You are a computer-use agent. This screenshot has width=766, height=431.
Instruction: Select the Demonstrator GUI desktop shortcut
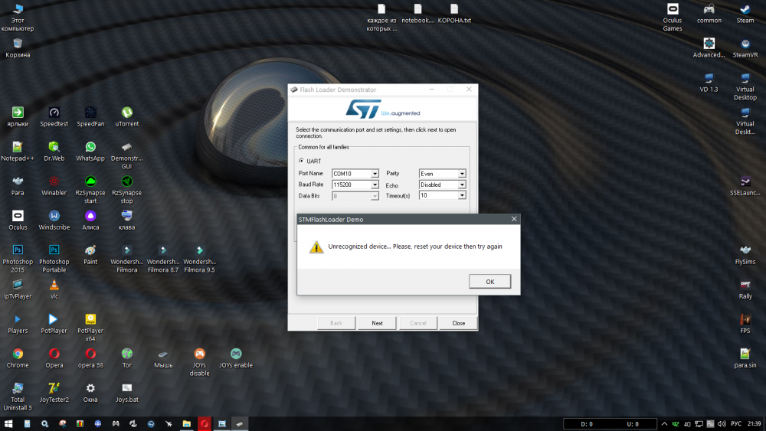tap(127, 147)
